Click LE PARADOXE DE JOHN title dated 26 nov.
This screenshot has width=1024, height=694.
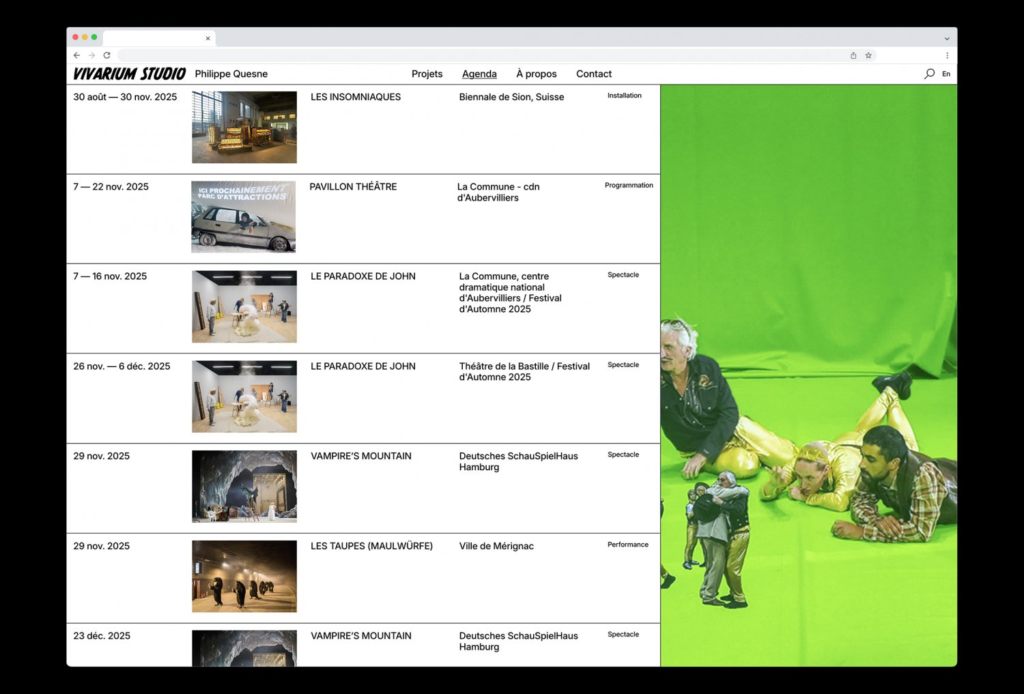pos(363,366)
